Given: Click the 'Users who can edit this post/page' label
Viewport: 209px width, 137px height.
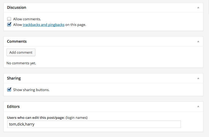Looking at the screenshot, I should [36, 118].
